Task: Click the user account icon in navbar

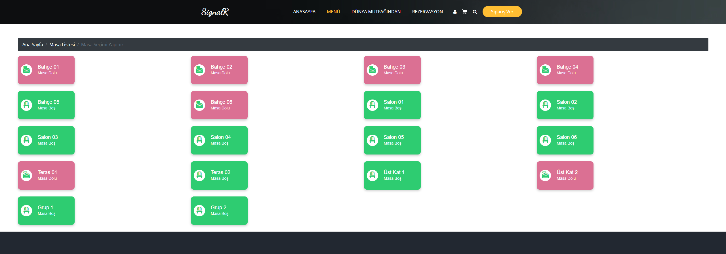Action: tap(455, 12)
